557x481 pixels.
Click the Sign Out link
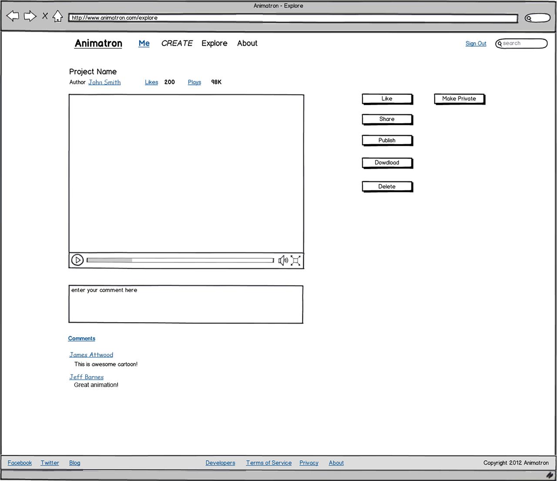476,44
